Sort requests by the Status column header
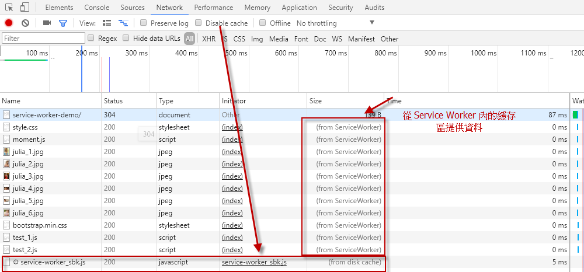Image resolution: width=584 pixels, height=272 pixels. click(x=113, y=101)
